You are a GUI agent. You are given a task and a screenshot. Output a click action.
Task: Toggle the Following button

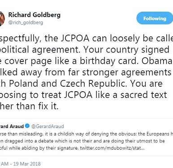(x=155, y=18)
